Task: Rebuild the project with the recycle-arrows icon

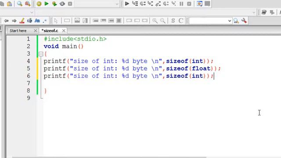Action: tap(62, 4)
